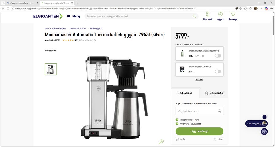Click the magnifier zoom icon below the product image
275x147 pixels.
click(161, 142)
